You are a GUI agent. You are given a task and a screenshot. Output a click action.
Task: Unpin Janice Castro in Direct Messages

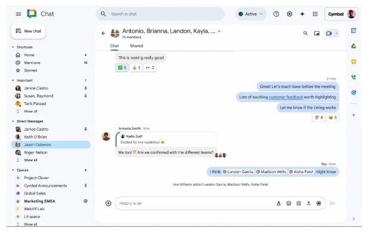[85, 129]
